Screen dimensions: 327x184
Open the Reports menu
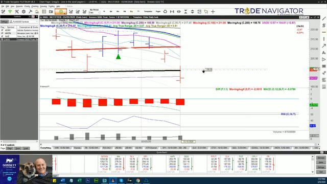19,7
